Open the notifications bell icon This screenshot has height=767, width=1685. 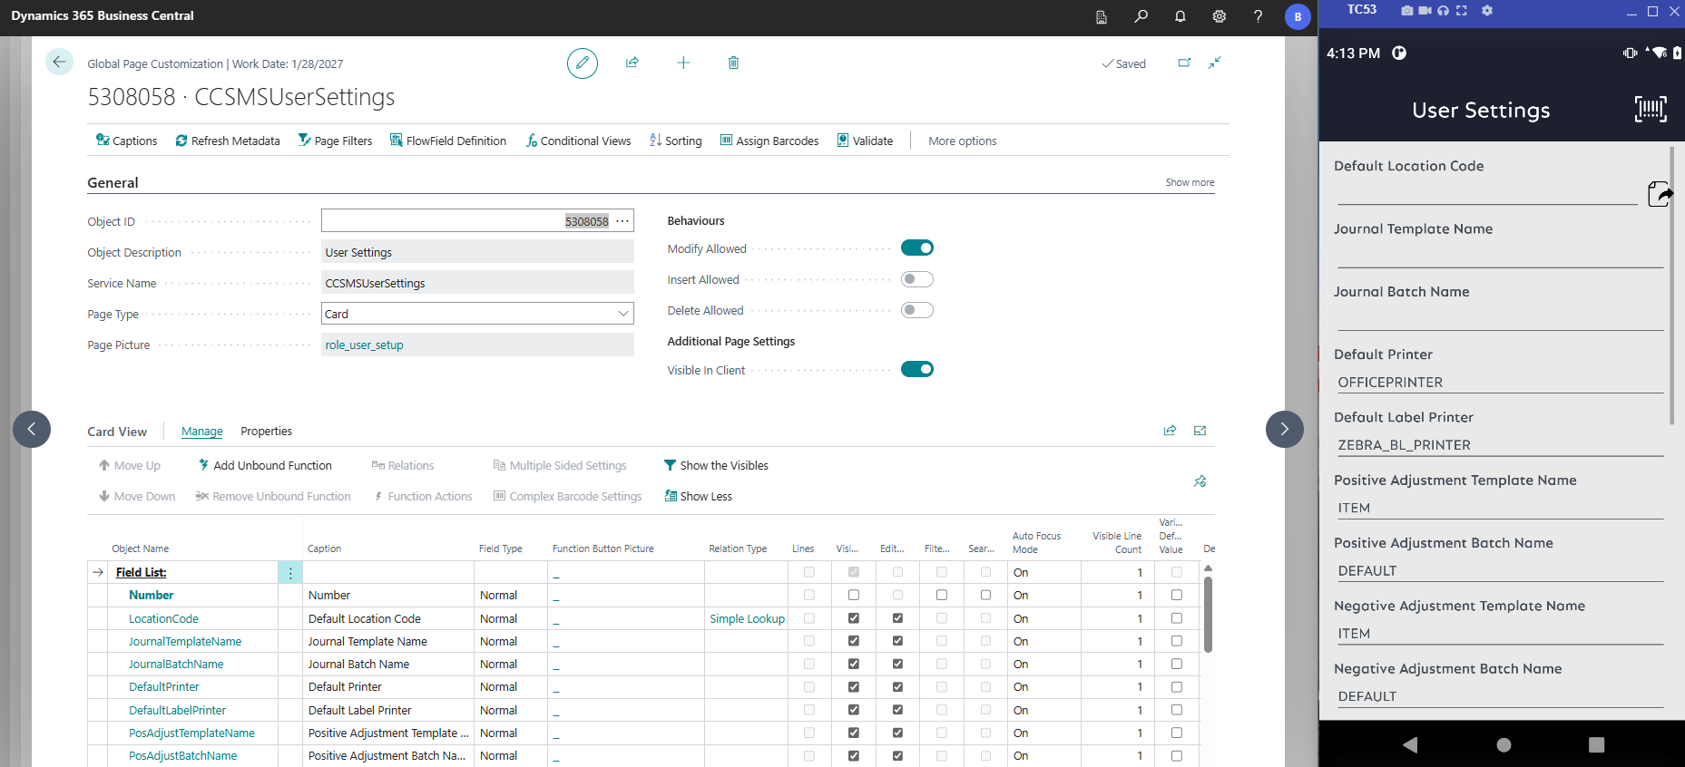coord(1180,16)
